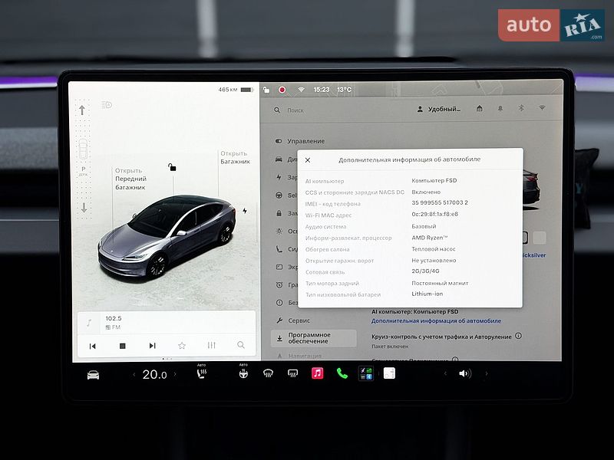Open the media equalizer icon
614x460 pixels.
point(212,345)
